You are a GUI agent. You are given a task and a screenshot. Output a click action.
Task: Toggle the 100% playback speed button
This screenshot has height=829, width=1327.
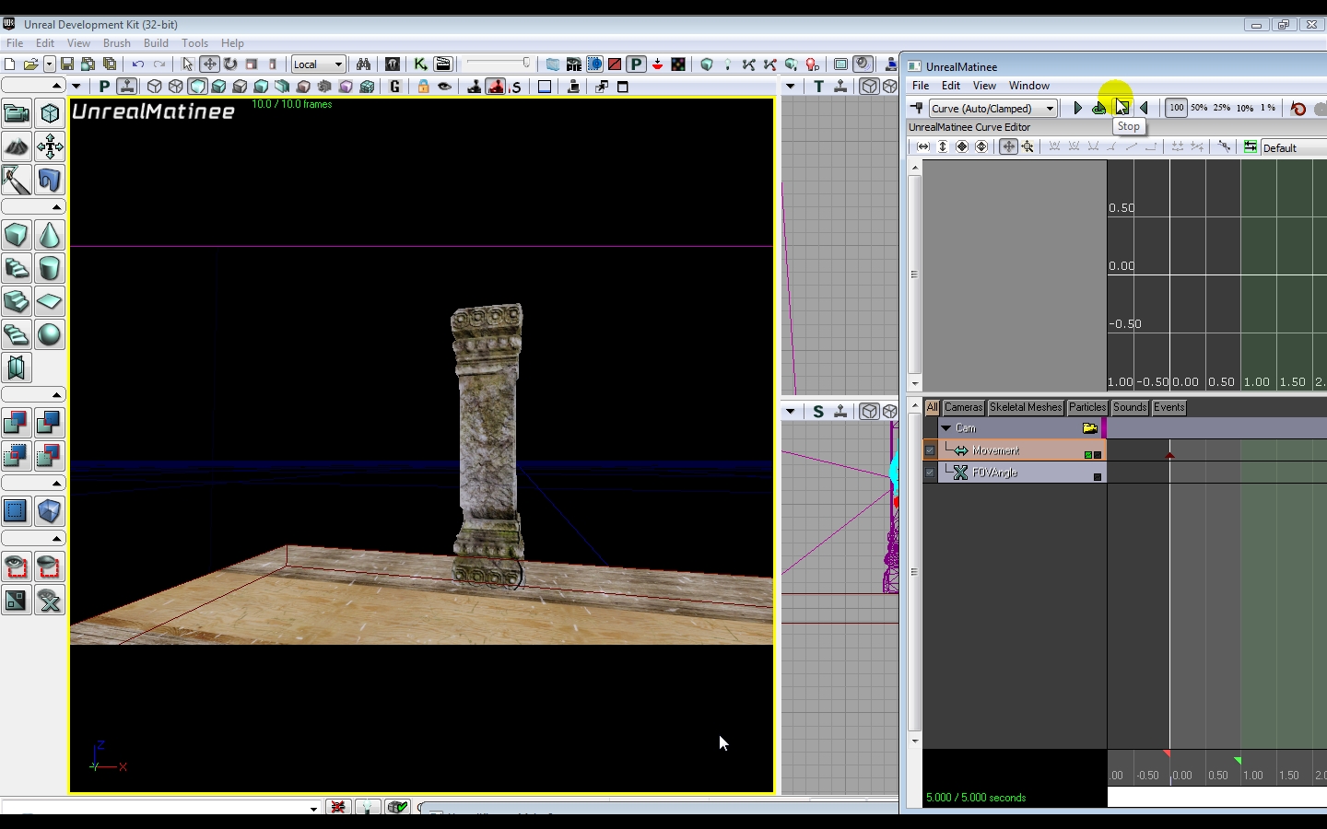tap(1176, 108)
